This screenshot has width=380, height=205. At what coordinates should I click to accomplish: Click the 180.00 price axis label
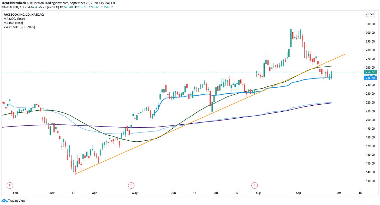pyautogui.click(x=371, y=137)
